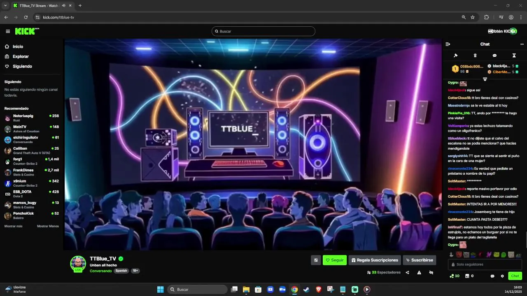Screen dimensions: 527x296
Task: Click top gifter 058bdc806 in leaderboard
Action: coord(468,69)
